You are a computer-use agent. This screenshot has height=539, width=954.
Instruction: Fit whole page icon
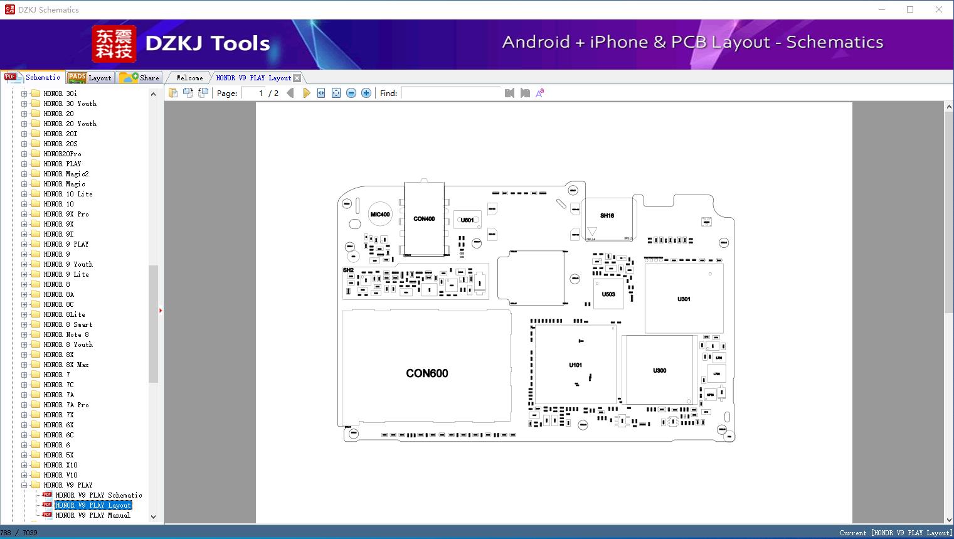pyautogui.click(x=336, y=93)
